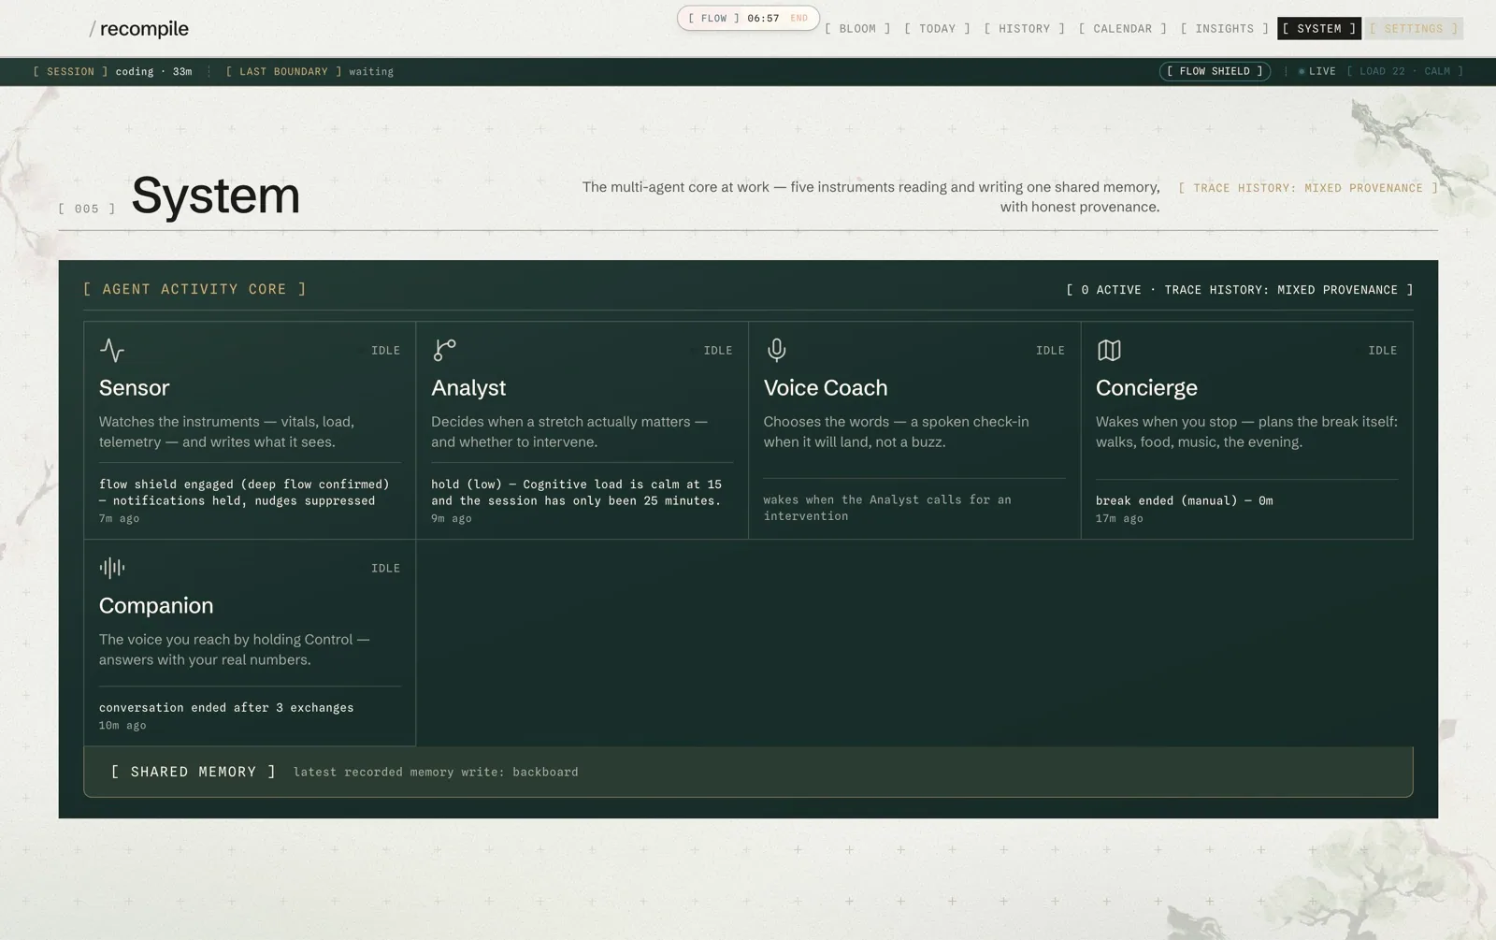Click 'wakes when the Analyst calls' note
This screenshot has height=940, width=1496.
[887, 508]
